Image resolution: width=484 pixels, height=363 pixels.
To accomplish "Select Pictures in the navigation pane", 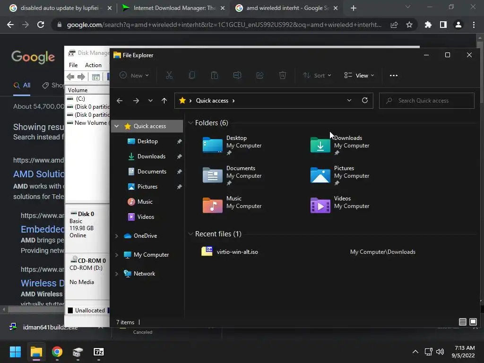I will [x=147, y=186].
